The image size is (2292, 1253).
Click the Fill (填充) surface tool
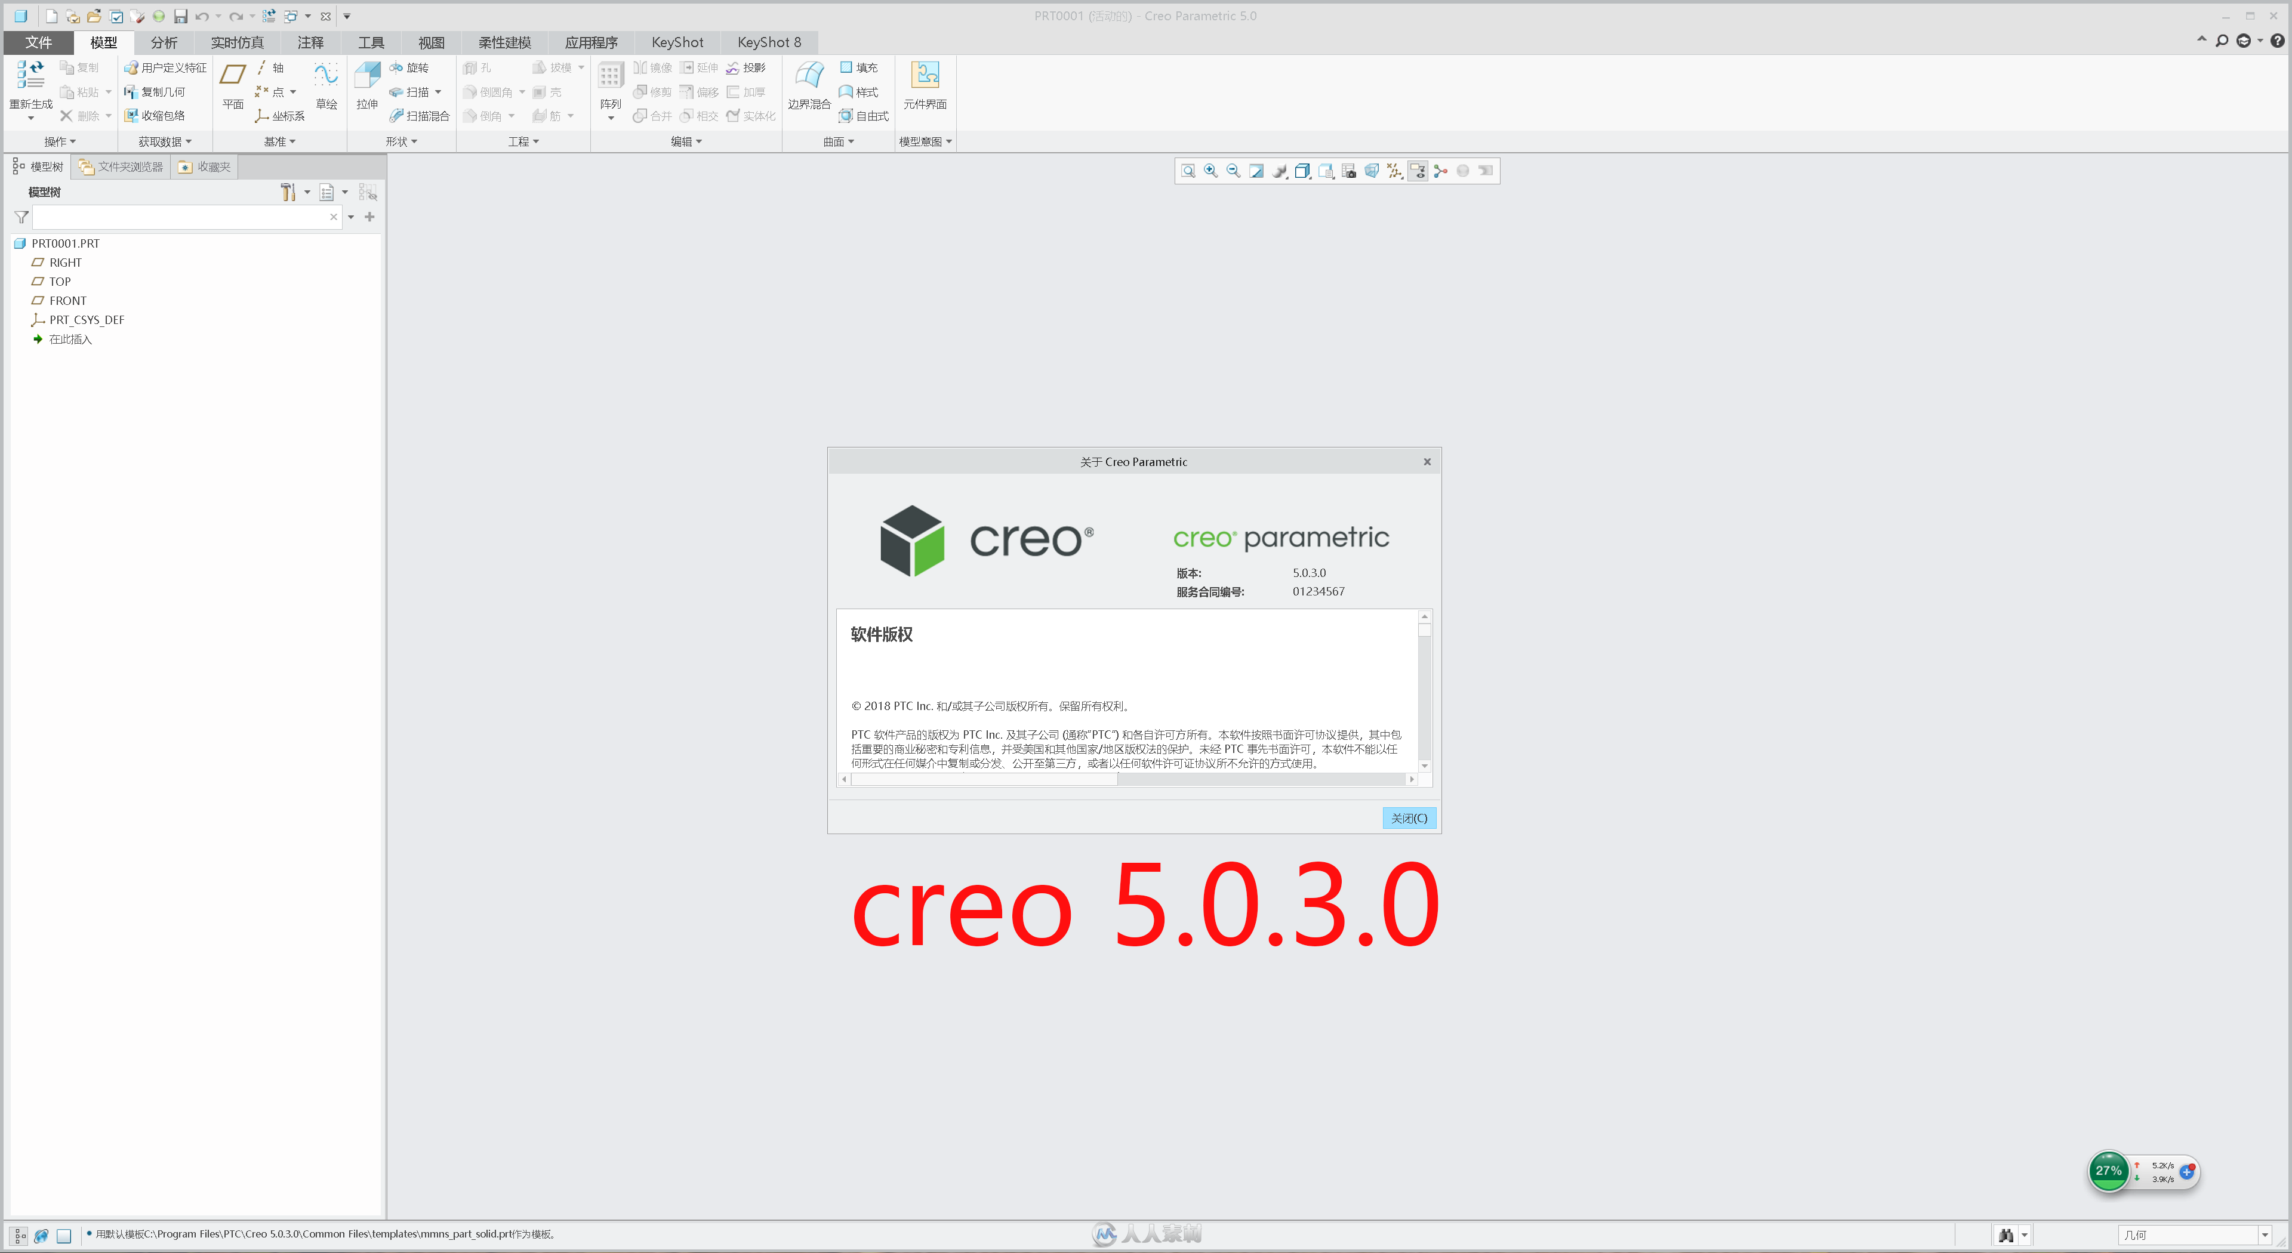[859, 67]
